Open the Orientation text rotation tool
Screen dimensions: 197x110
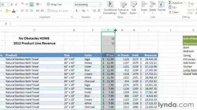tap(38, 4)
